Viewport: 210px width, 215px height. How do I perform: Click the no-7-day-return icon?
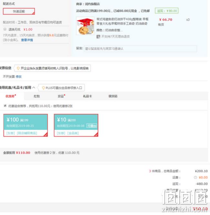click(98, 36)
